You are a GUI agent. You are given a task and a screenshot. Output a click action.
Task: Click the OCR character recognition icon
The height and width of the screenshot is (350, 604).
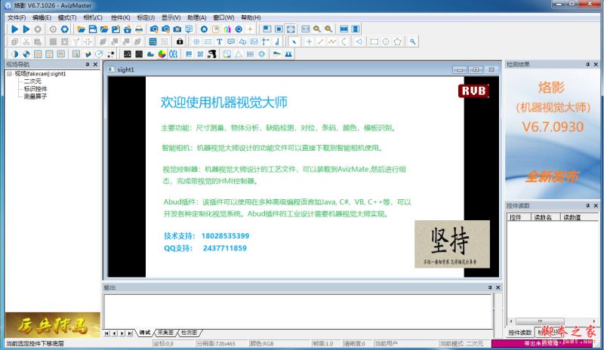174,54
